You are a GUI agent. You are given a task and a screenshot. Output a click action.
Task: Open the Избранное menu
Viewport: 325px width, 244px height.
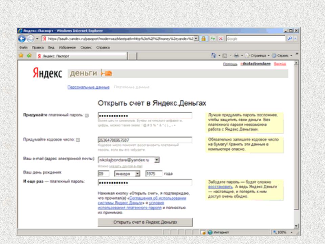(67, 47)
